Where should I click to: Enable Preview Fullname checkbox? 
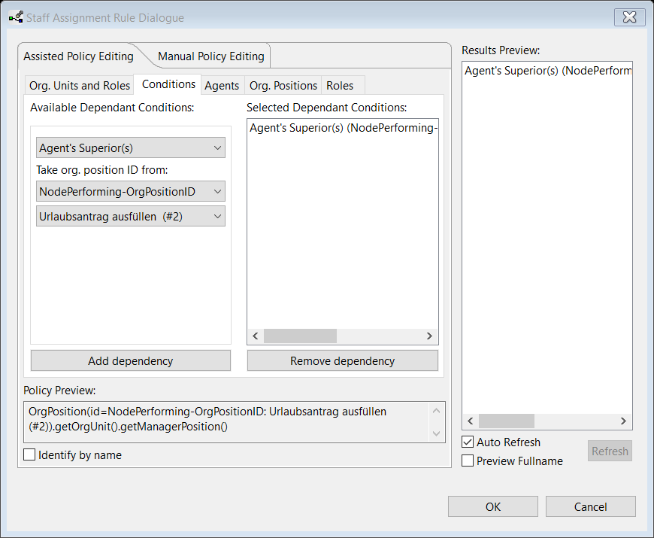tap(468, 460)
